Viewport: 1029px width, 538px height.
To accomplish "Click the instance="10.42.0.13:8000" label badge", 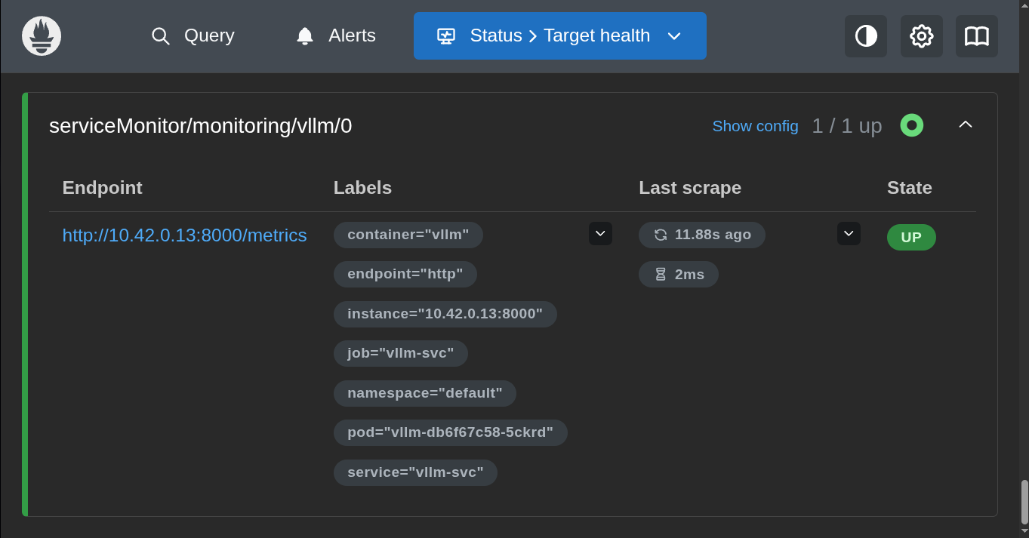I will click(x=445, y=314).
